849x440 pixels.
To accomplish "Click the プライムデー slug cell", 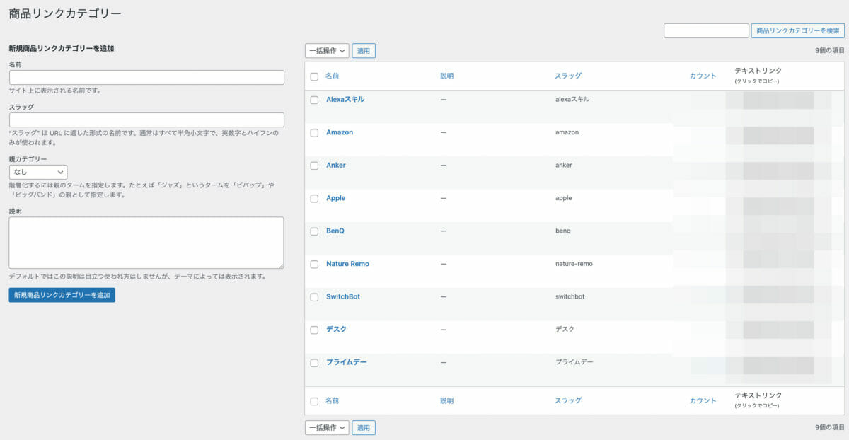I will [x=574, y=362].
